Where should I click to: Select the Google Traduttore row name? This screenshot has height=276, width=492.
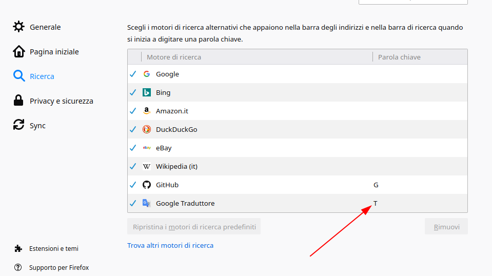point(185,203)
